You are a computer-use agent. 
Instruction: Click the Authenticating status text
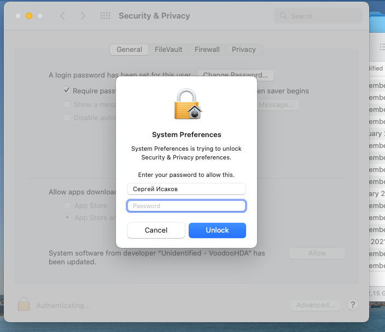point(63,306)
